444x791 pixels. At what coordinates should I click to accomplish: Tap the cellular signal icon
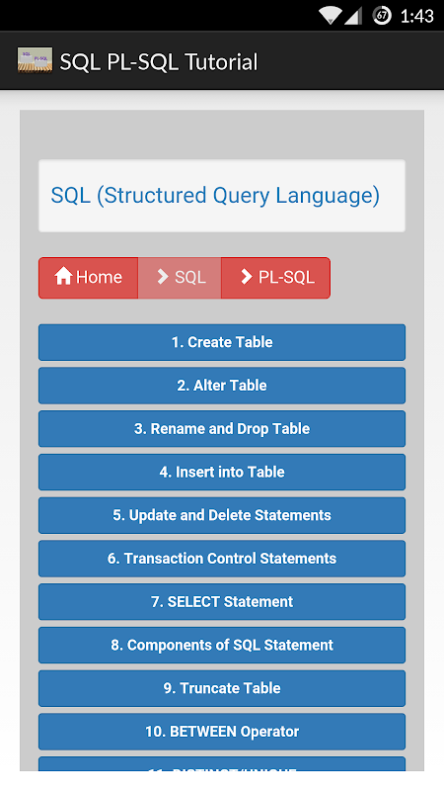pos(353,16)
